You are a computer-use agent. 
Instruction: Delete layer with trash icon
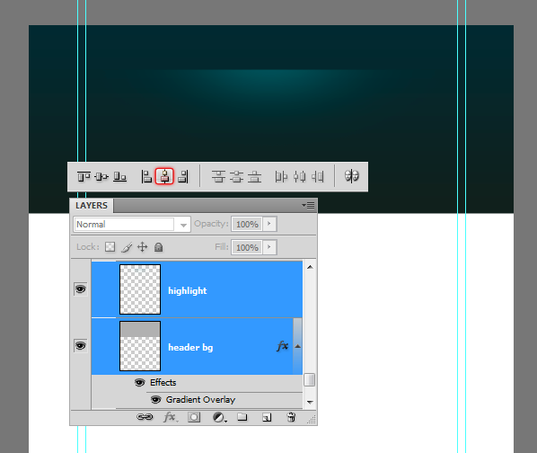pyautogui.click(x=291, y=417)
